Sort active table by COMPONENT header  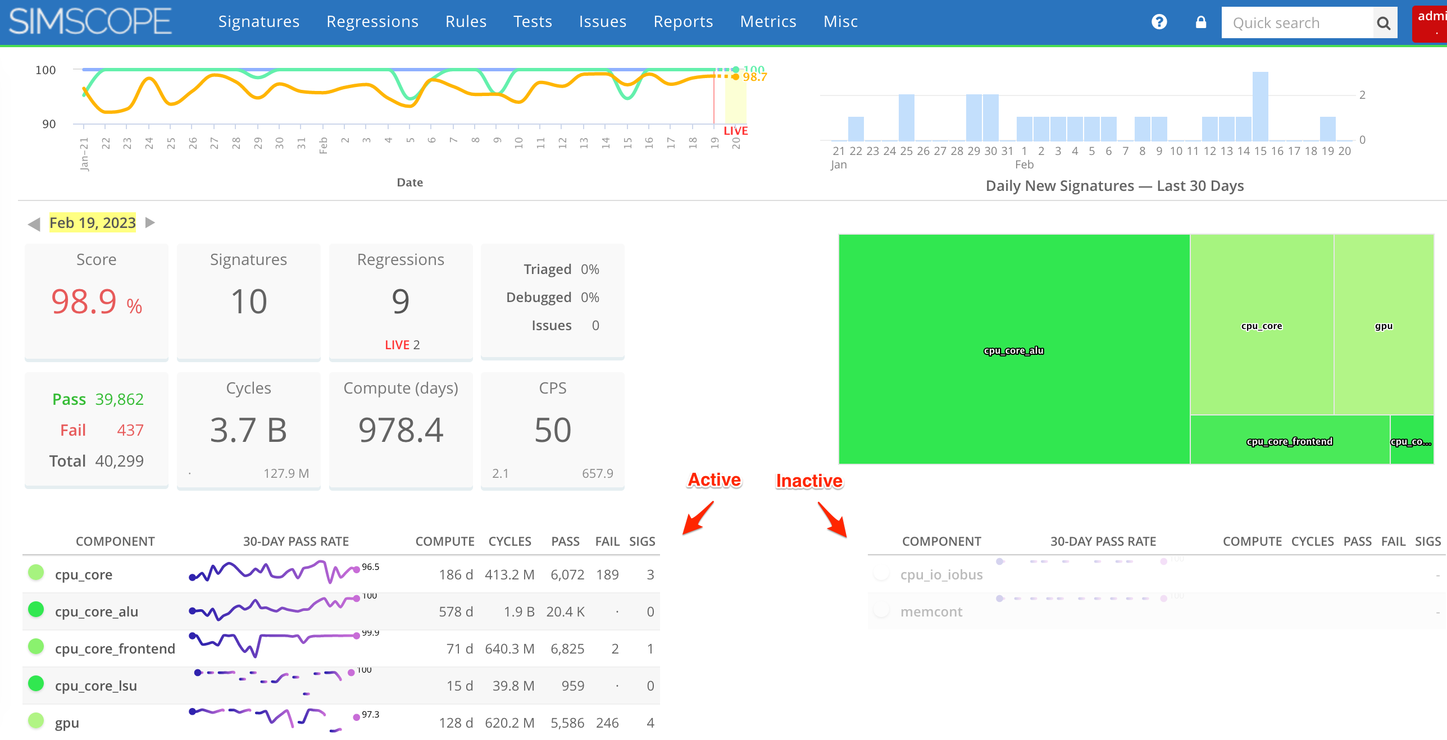(x=115, y=541)
